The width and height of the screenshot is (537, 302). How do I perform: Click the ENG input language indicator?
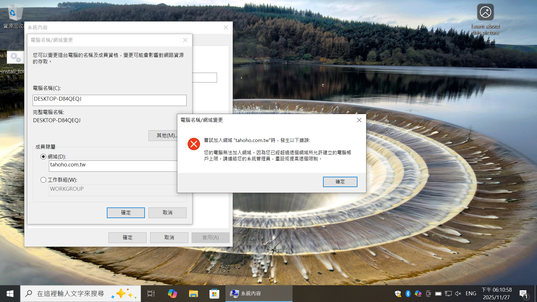coord(471,294)
